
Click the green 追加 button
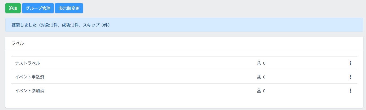tap(13, 8)
